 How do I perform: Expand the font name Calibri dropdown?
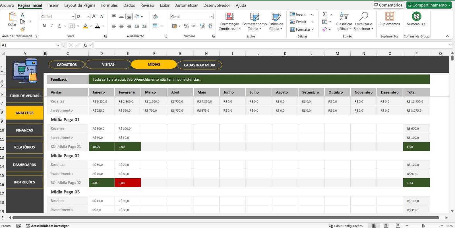coord(73,17)
